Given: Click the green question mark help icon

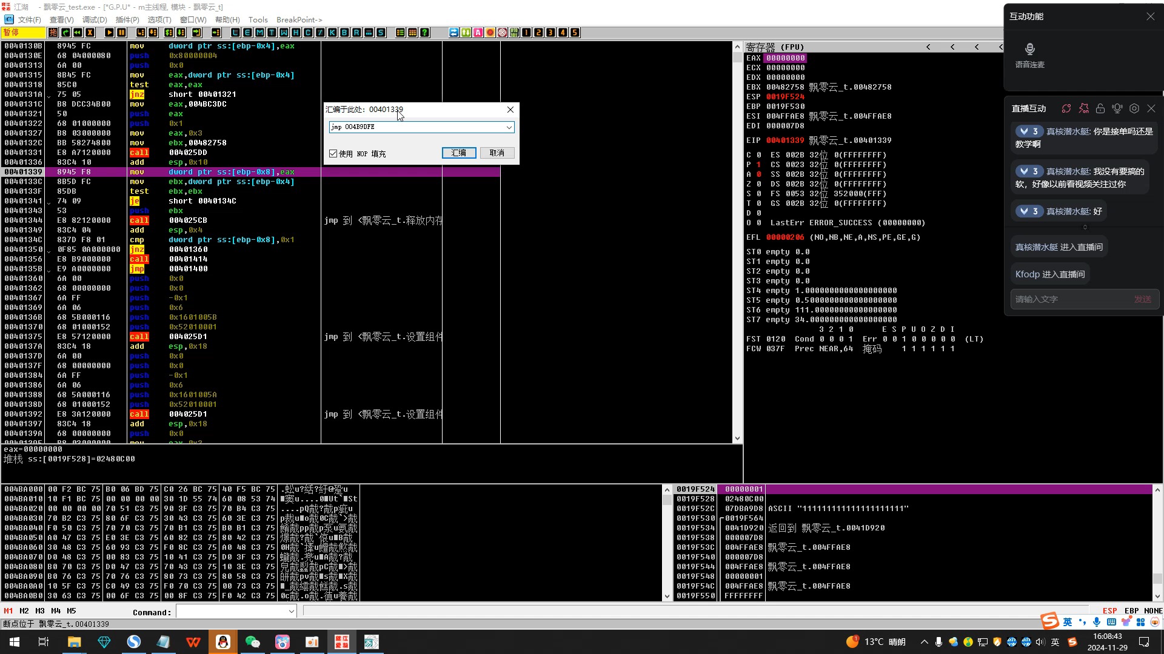Looking at the screenshot, I should 424,33.
